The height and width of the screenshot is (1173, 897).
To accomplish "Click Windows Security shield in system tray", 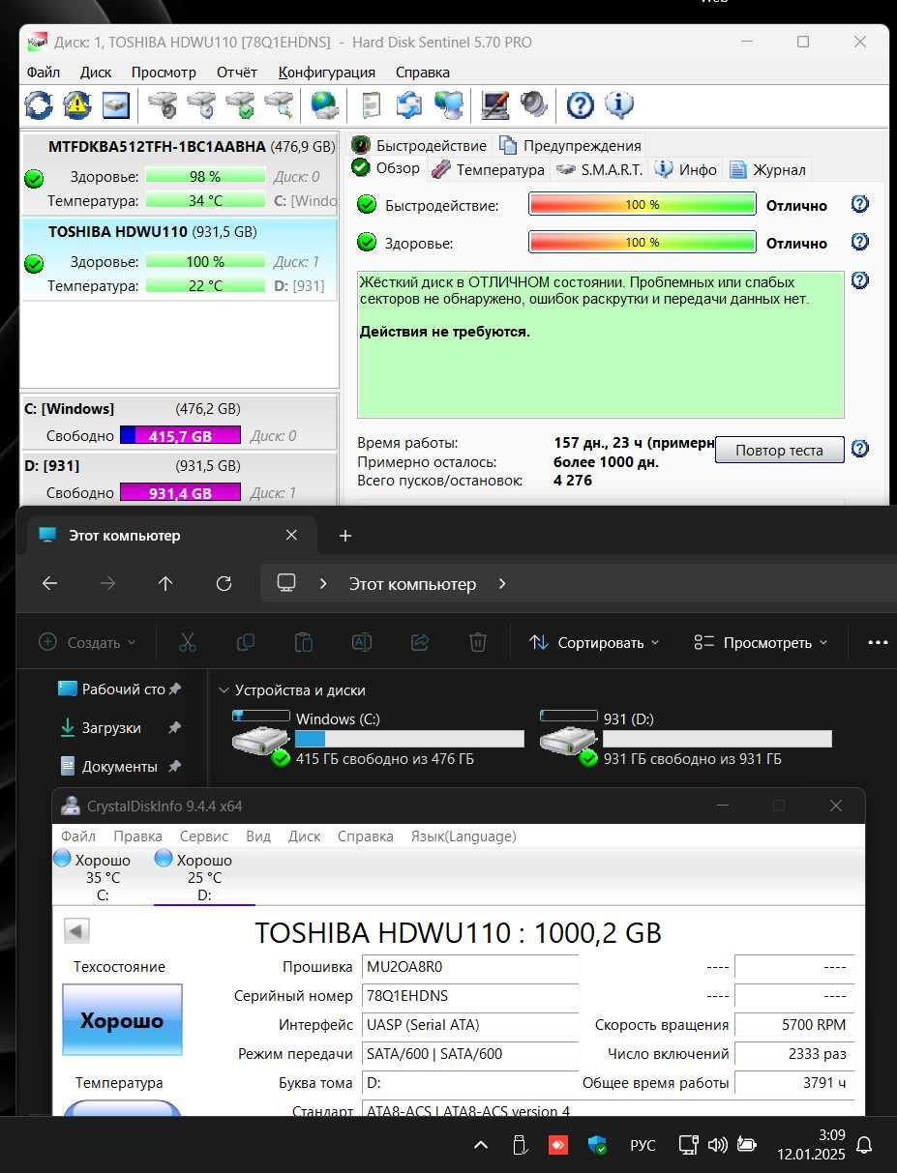I will 598,1146.
